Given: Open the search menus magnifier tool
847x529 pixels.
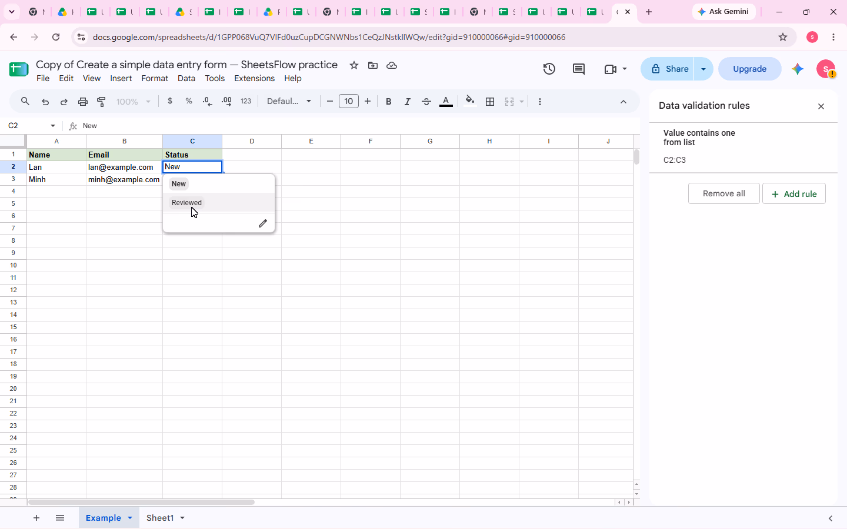Looking at the screenshot, I should [25, 102].
